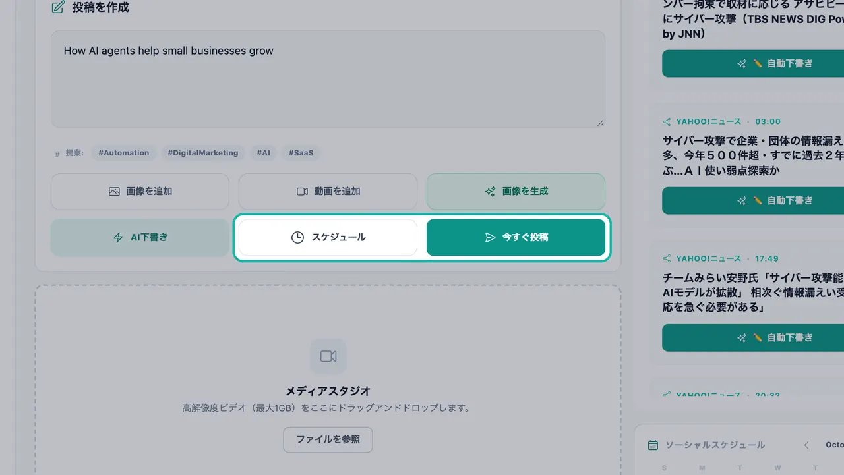Grab the text area resize handle
This screenshot has width=844, height=475.
tap(601, 123)
